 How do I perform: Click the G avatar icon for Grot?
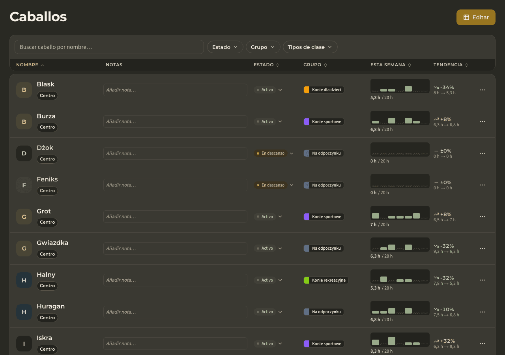(24, 217)
